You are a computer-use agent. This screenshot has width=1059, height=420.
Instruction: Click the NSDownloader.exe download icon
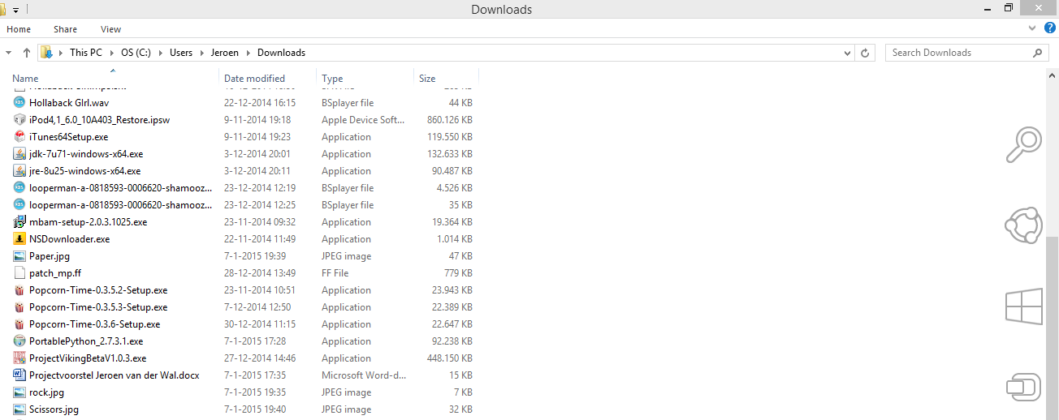20,239
